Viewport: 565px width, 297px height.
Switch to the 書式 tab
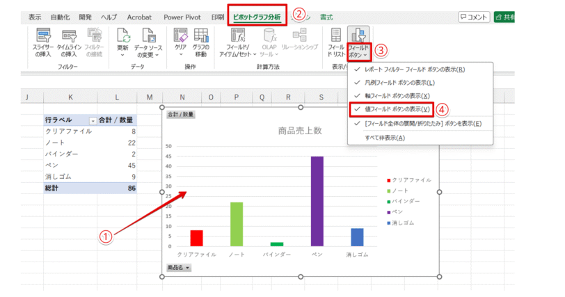click(x=326, y=17)
